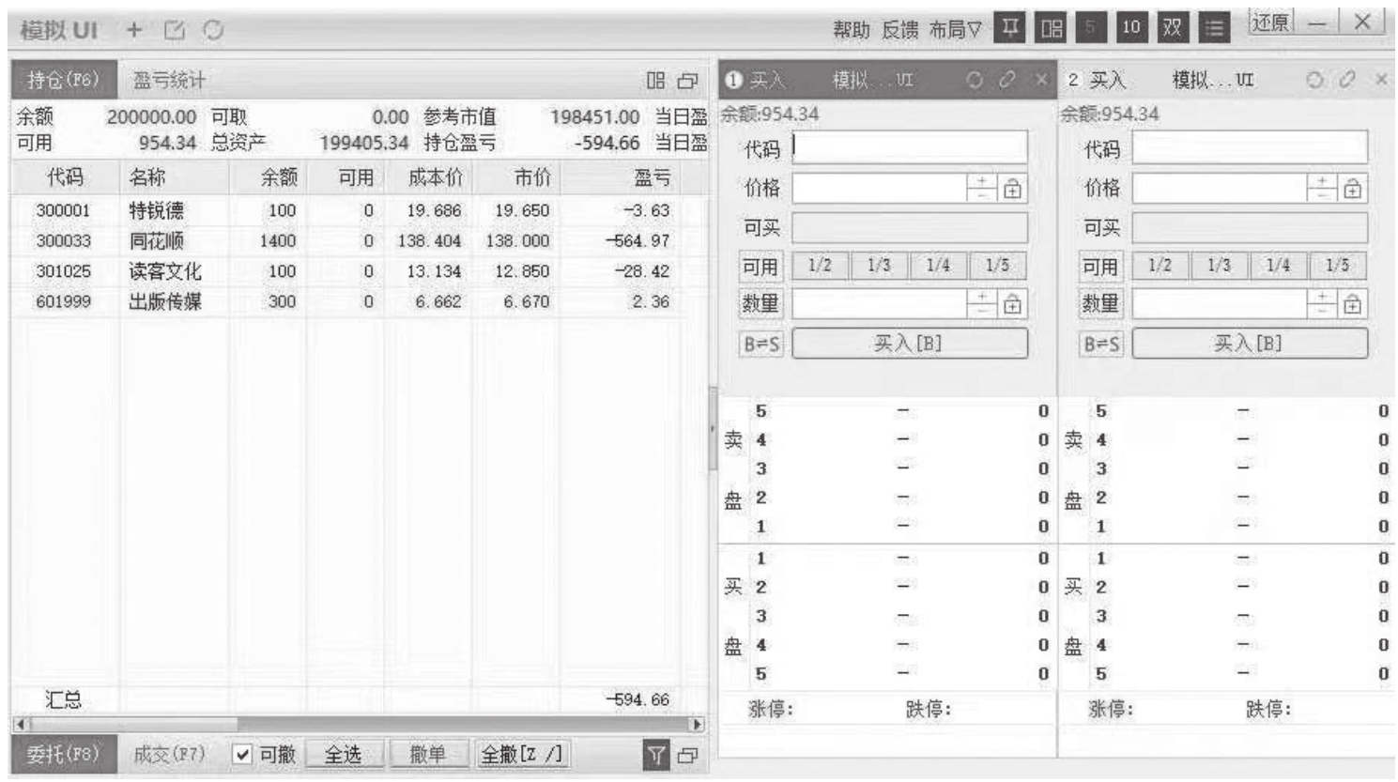Click the holdings horizontal scrollbar

[x=359, y=725]
